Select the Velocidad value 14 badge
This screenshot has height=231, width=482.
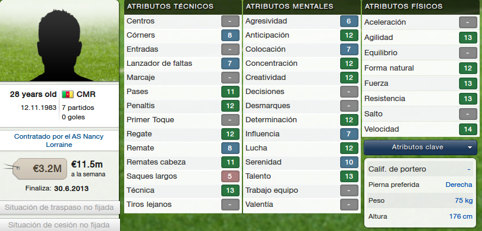point(468,129)
